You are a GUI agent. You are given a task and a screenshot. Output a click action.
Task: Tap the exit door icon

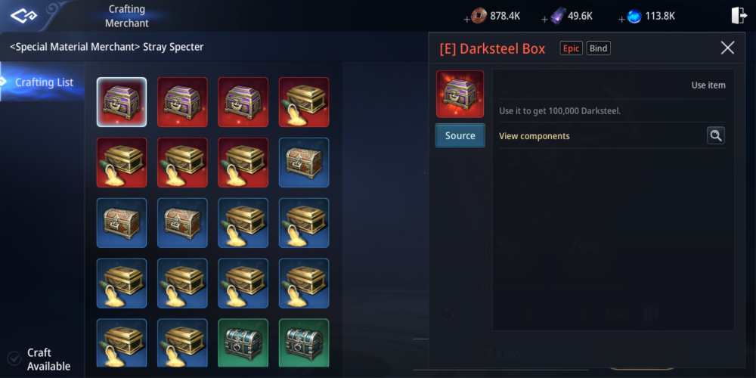tap(739, 16)
